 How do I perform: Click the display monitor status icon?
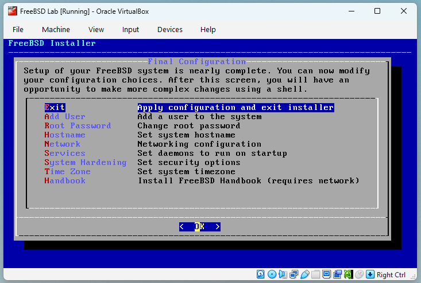(x=326, y=274)
